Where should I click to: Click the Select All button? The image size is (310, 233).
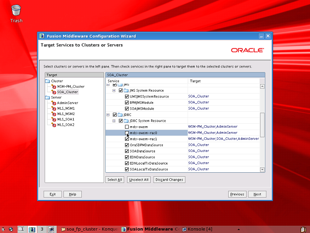coord(115,180)
